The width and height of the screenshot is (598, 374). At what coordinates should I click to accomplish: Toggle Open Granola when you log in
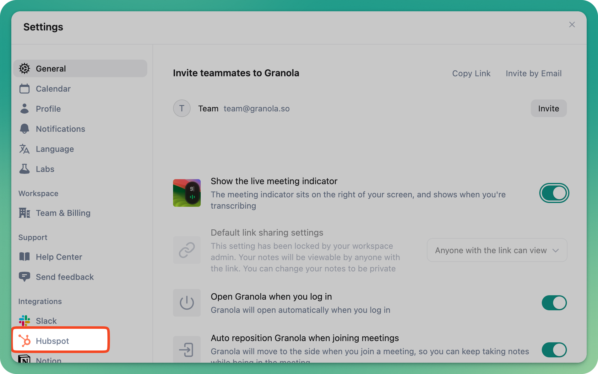554,303
